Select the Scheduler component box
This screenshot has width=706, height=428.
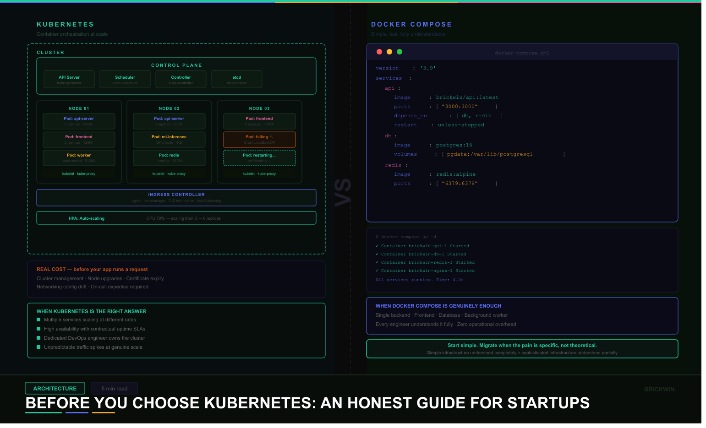coord(125,79)
